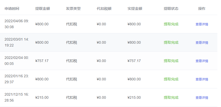Click the 操作 column header

click(202, 9)
